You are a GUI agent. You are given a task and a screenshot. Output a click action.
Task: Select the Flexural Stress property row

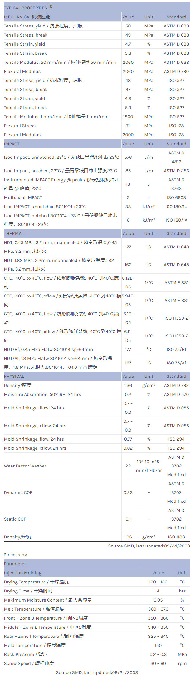tap(20, 126)
